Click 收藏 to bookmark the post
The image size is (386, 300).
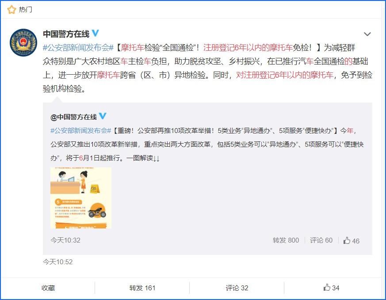click(48, 288)
